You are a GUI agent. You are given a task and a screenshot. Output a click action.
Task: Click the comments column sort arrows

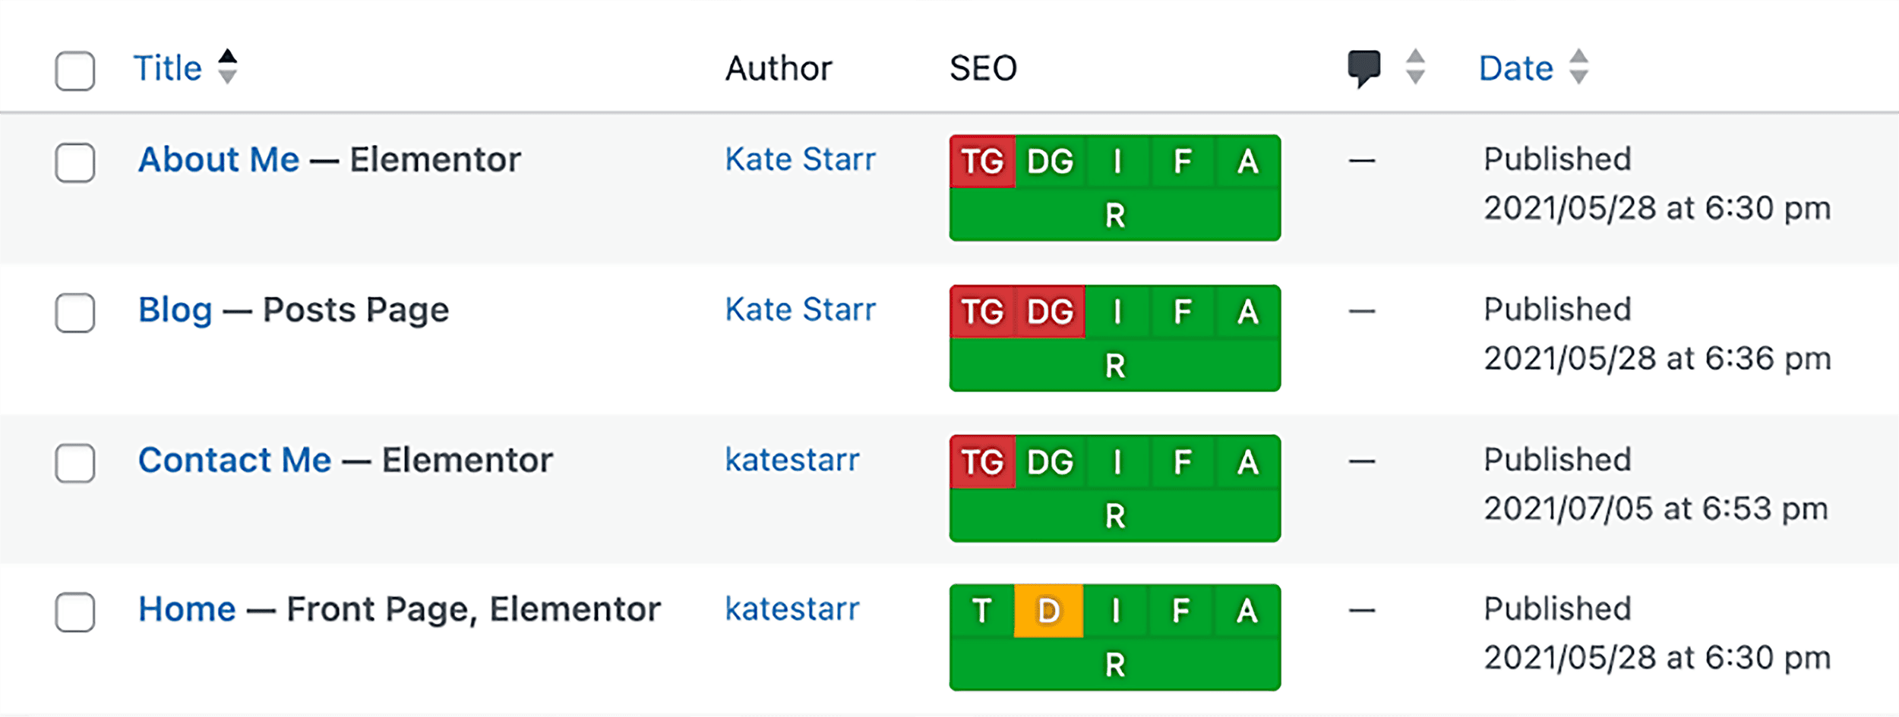1414,68
